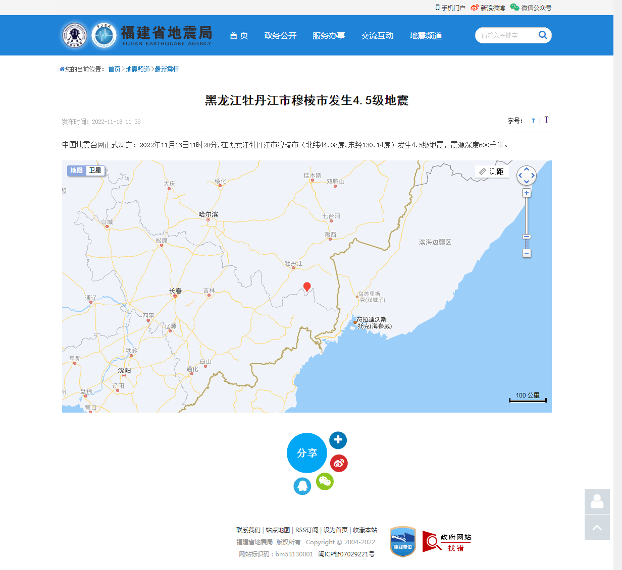Open the 政务公开 navigation menu

(280, 35)
